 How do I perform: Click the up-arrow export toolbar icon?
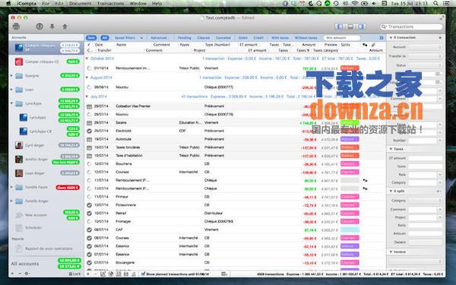65,27
